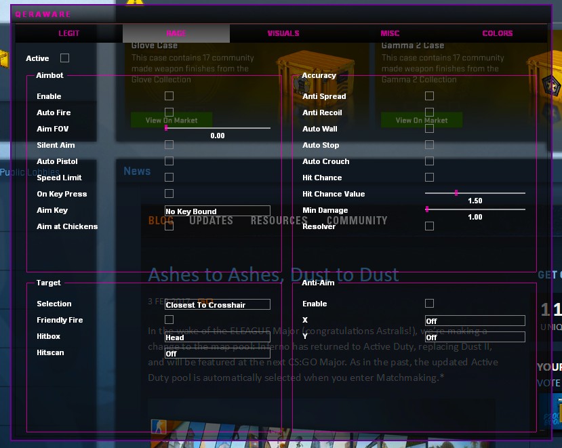The height and width of the screenshot is (448, 562).
Task: Open the Hitscan dropdown
Action: click(218, 353)
